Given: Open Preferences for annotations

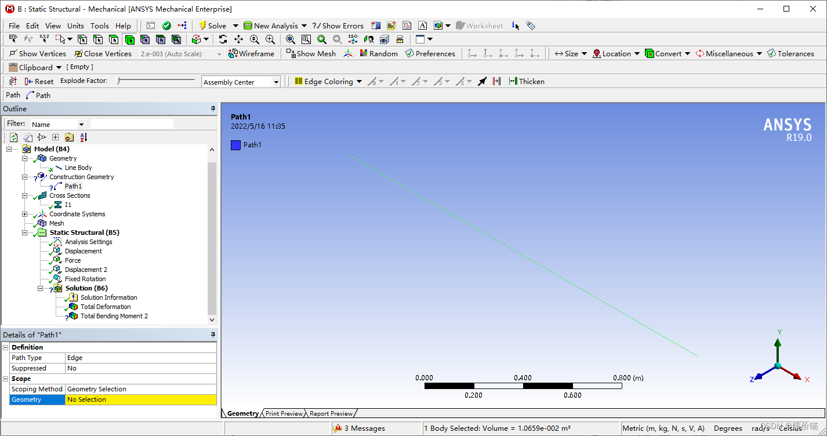Looking at the screenshot, I should (430, 53).
